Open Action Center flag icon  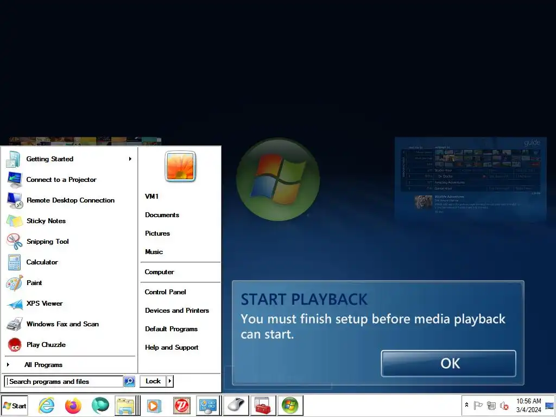478,405
